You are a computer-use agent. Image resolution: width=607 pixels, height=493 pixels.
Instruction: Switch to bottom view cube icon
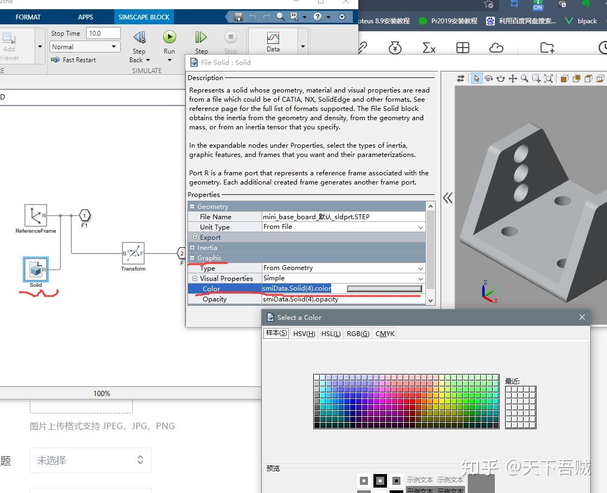click(x=600, y=78)
